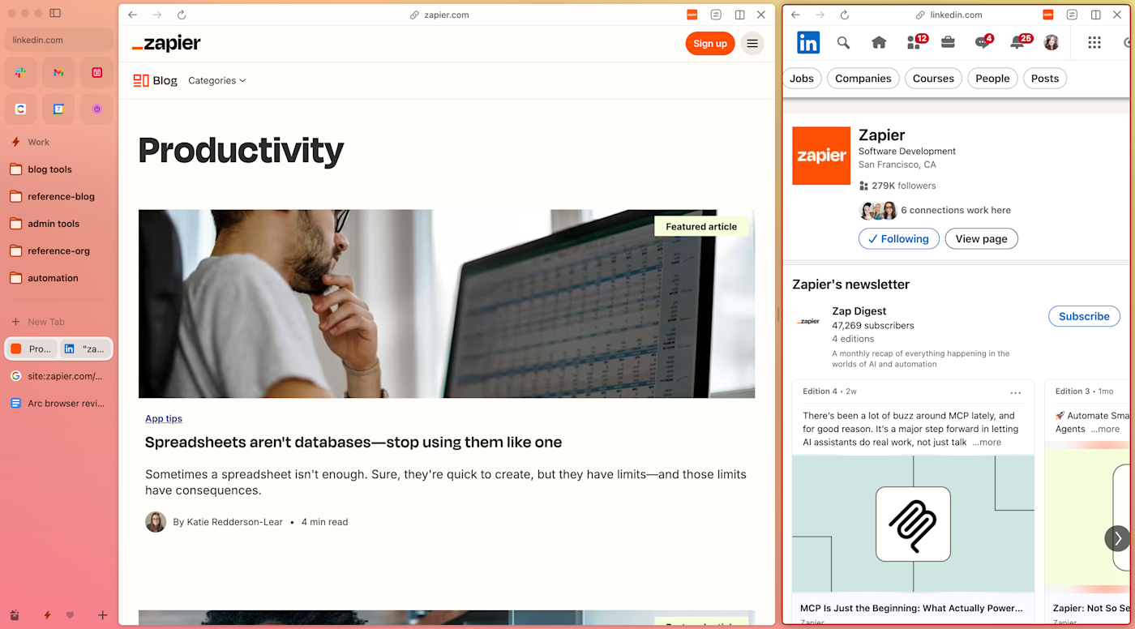Open the MCP edition image thumbnail
Screen dimensions: 1135x629
913,524
